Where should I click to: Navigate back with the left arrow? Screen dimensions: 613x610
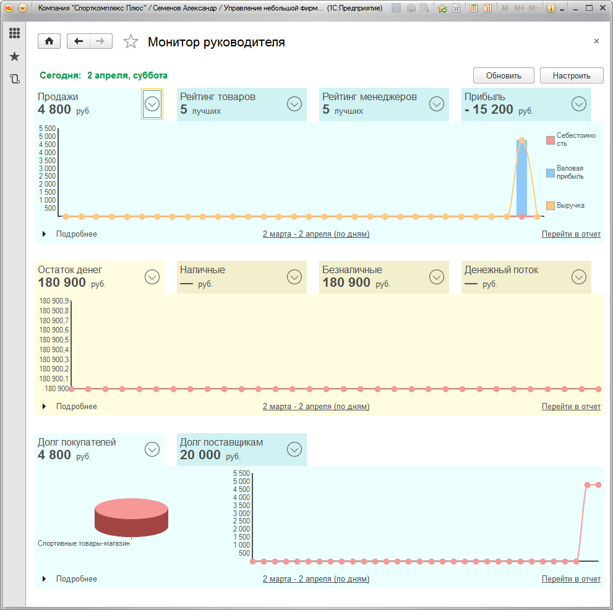(79, 41)
